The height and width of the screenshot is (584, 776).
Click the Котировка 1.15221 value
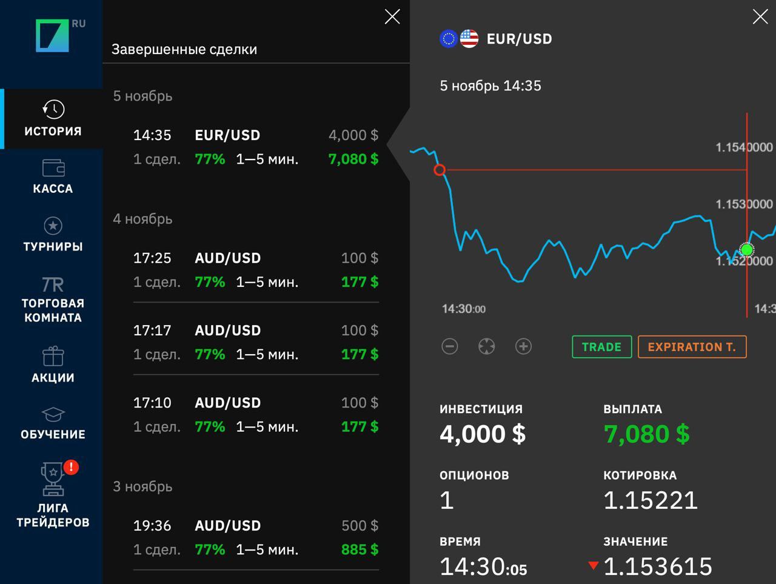[x=651, y=500]
